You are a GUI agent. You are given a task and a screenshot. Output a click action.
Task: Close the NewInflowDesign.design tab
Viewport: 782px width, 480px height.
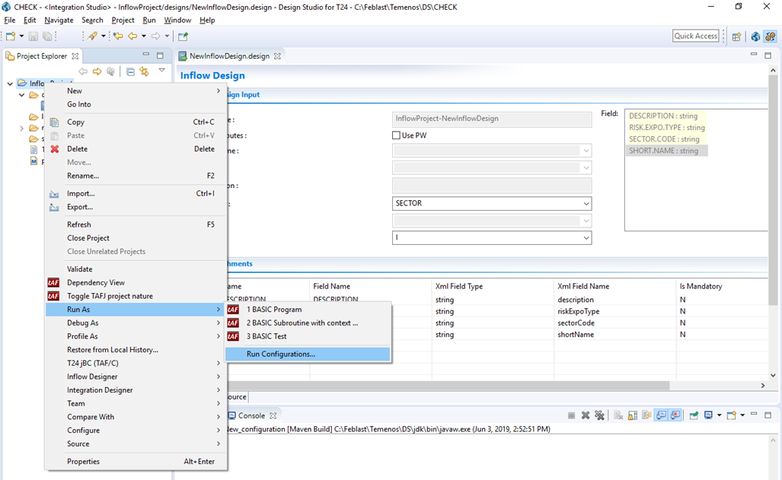pyautogui.click(x=277, y=56)
